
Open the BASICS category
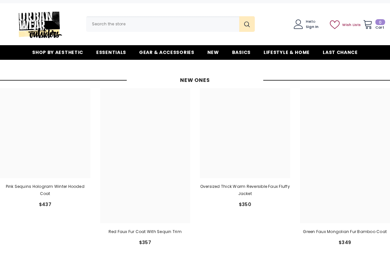(241, 52)
